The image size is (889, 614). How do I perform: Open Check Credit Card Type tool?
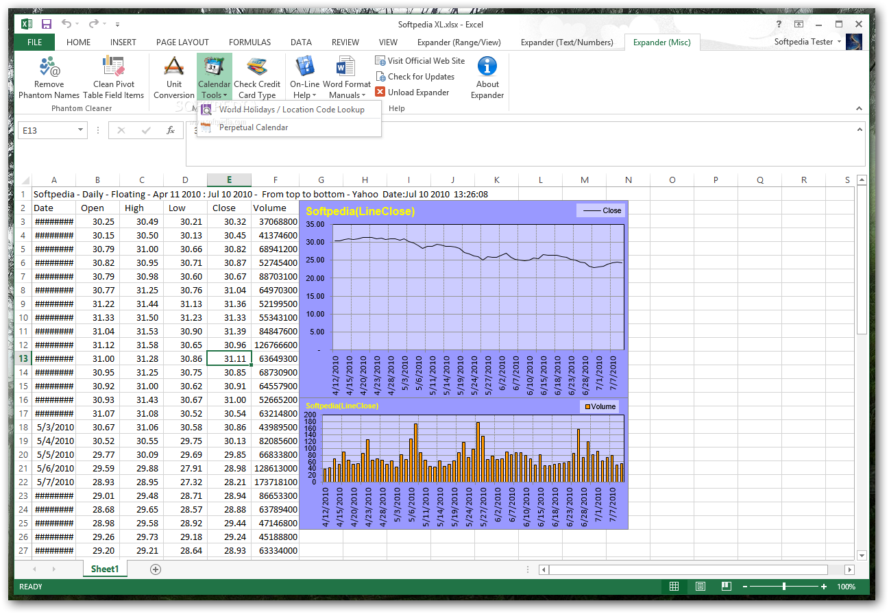pyautogui.click(x=257, y=77)
